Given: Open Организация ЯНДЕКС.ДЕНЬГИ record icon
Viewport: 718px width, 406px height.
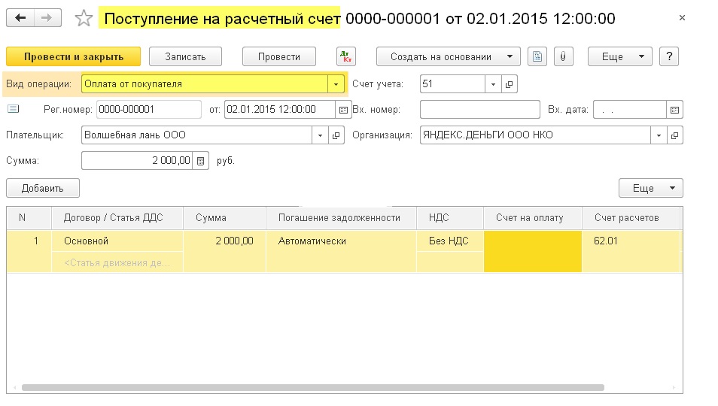Looking at the screenshot, I should 674,135.
